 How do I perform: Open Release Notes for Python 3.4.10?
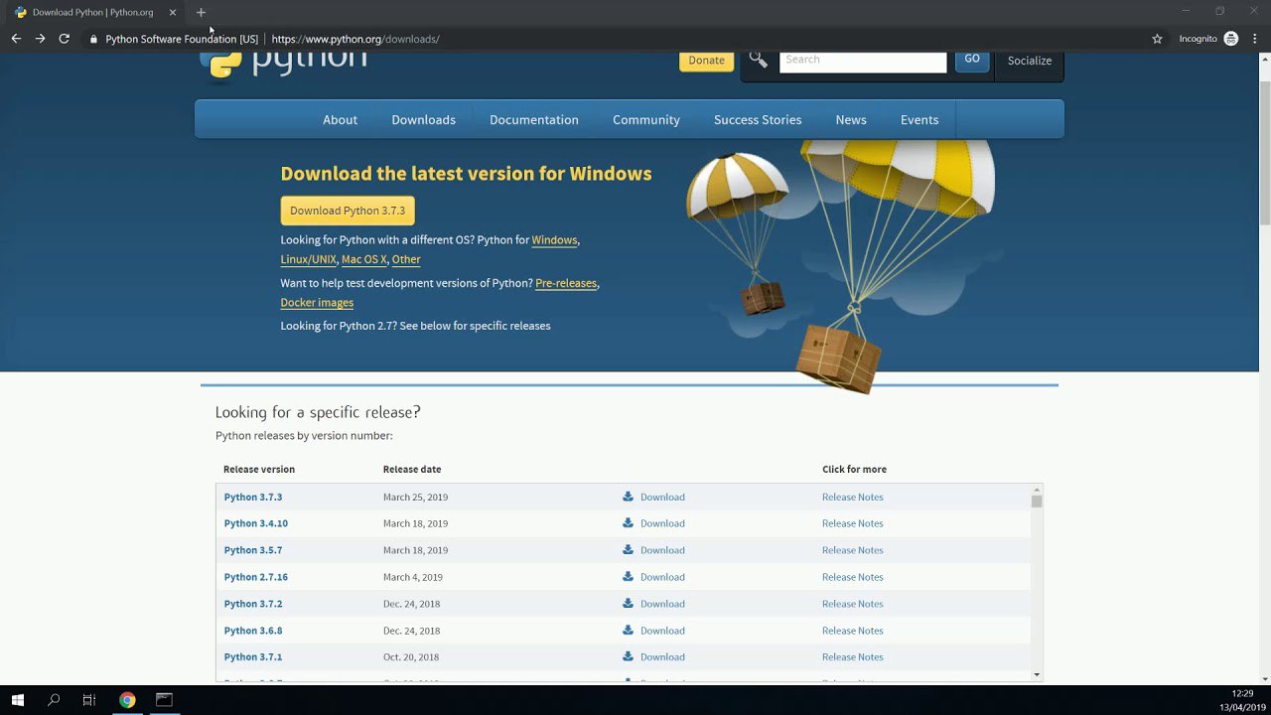852,523
